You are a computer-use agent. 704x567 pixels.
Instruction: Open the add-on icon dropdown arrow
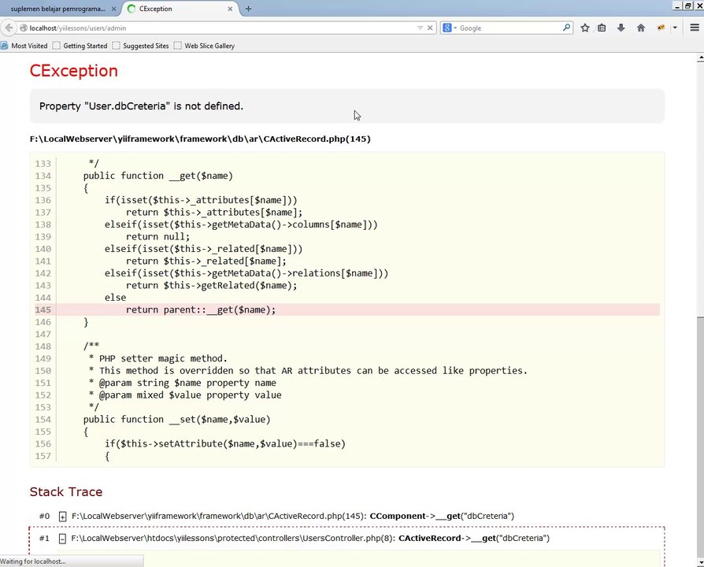pos(674,28)
